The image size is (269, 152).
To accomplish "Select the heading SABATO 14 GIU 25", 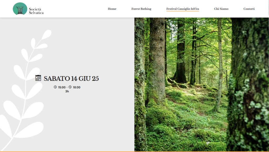I will coord(71,79).
